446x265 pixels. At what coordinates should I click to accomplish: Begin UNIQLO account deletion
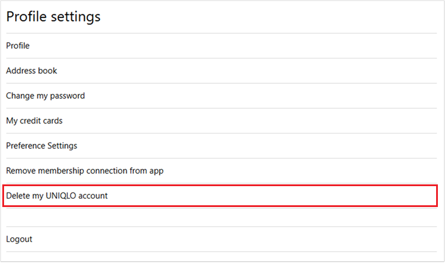tap(57, 196)
